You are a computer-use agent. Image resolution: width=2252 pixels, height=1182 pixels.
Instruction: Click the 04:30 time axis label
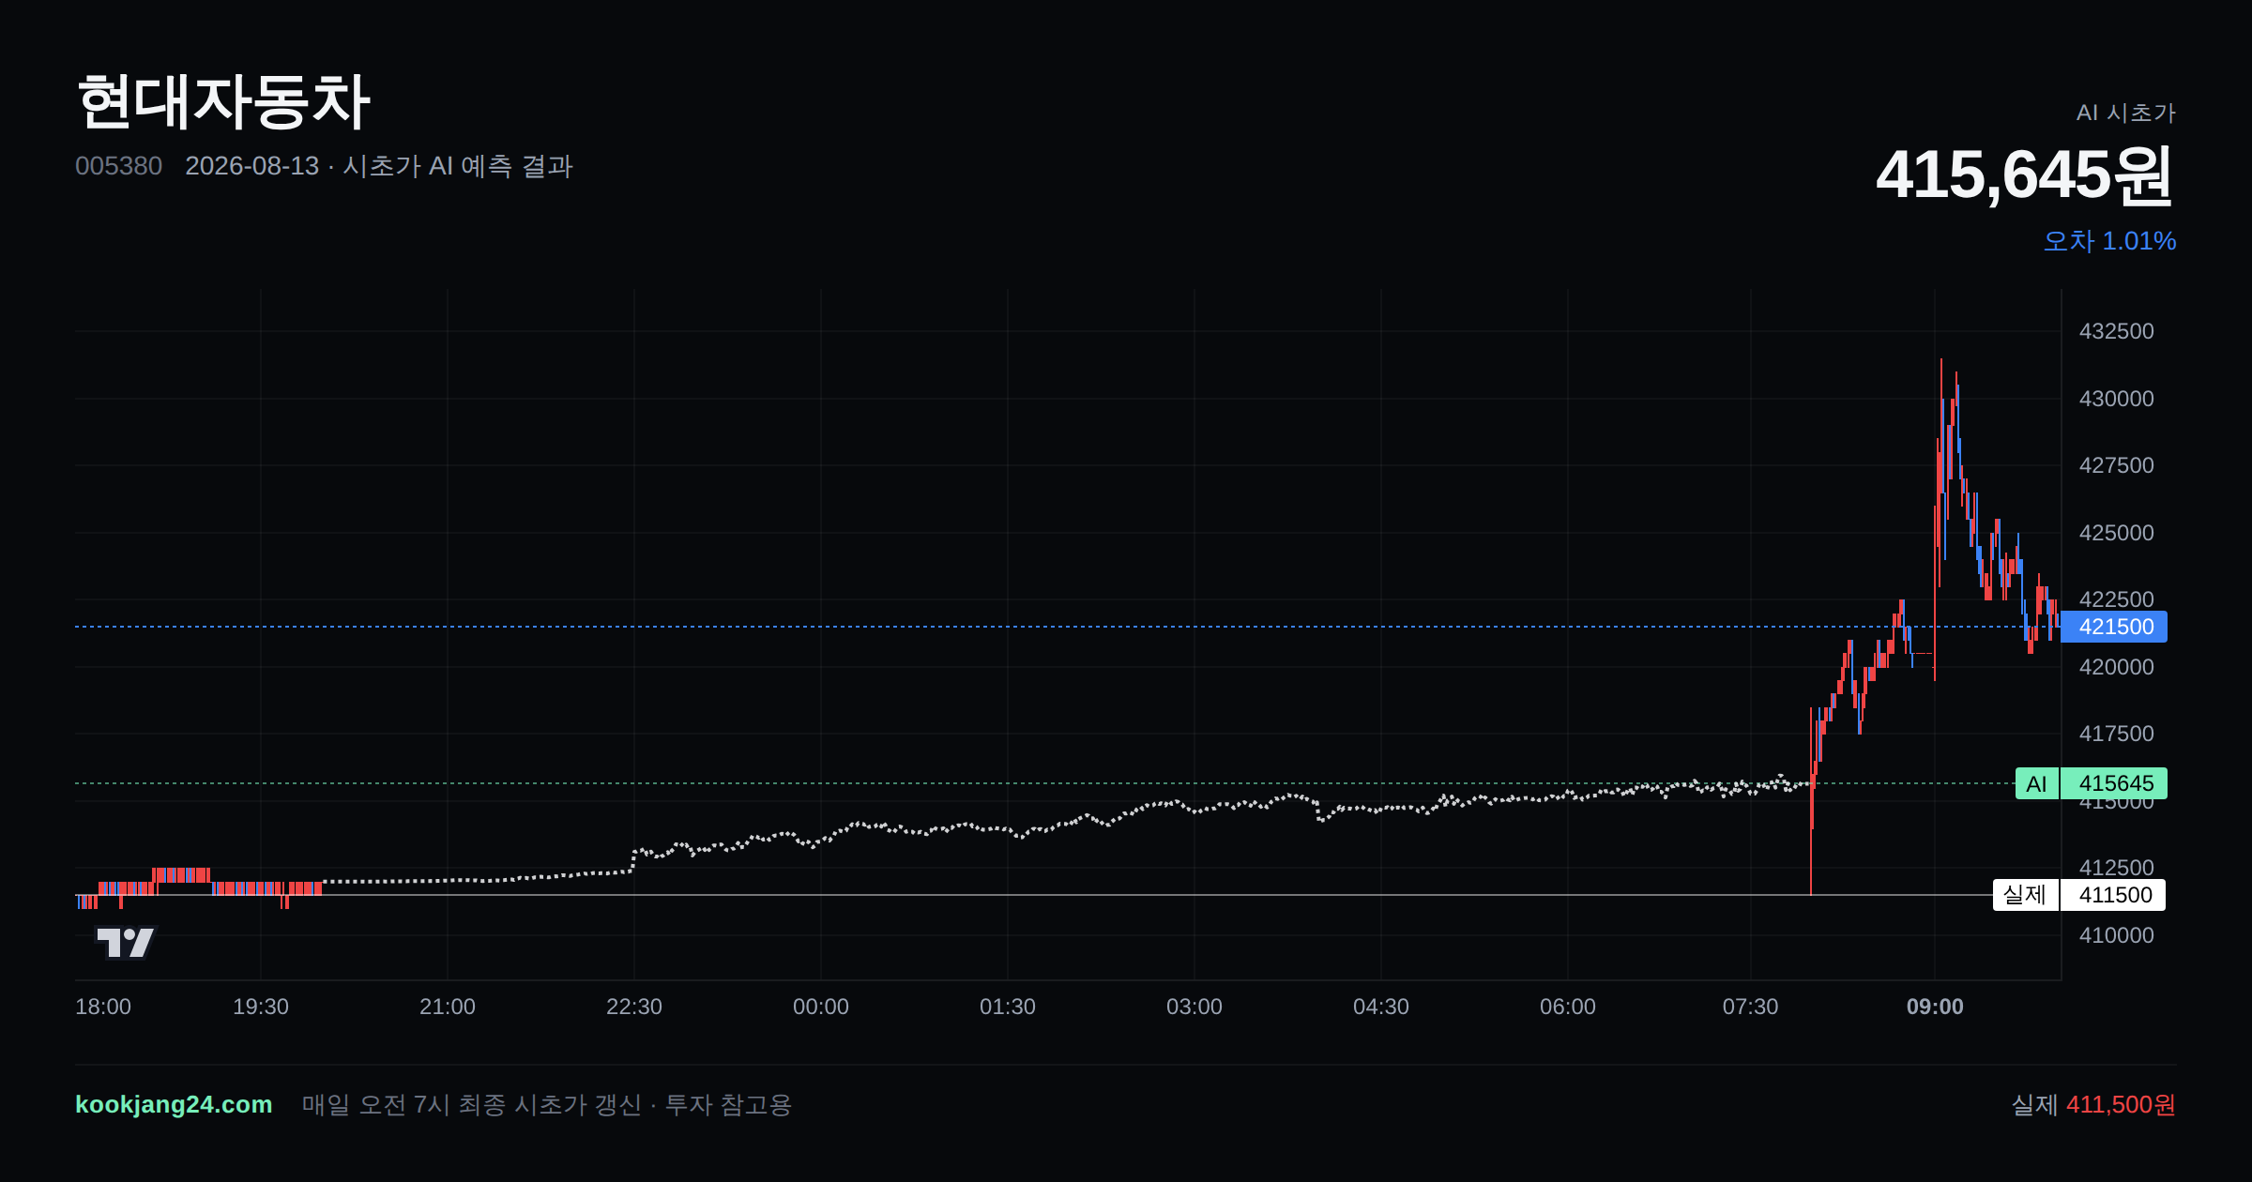pos(1381,1007)
